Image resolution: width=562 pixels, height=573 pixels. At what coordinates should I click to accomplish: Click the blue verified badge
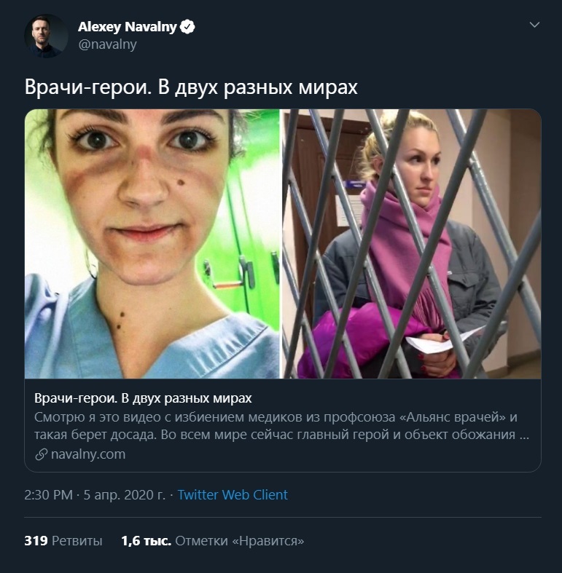187,28
